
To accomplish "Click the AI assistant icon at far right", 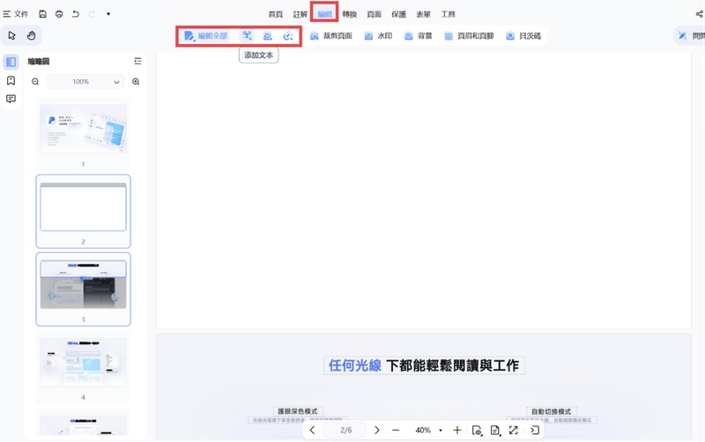I will click(x=683, y=35).
